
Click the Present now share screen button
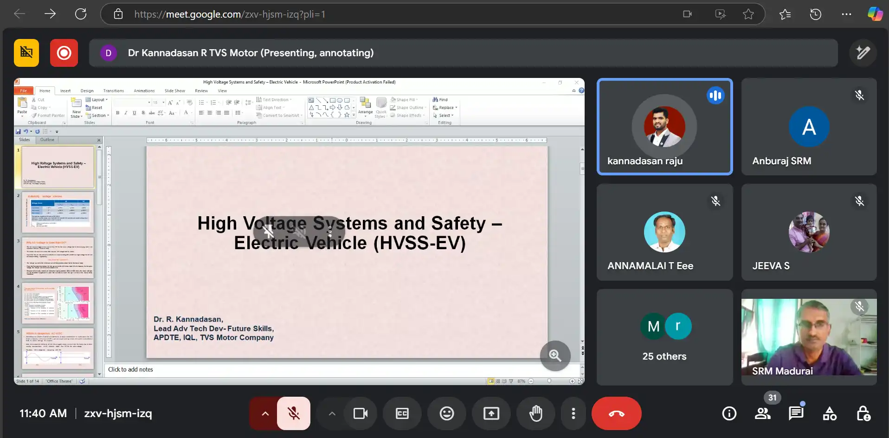pos(491,413)
